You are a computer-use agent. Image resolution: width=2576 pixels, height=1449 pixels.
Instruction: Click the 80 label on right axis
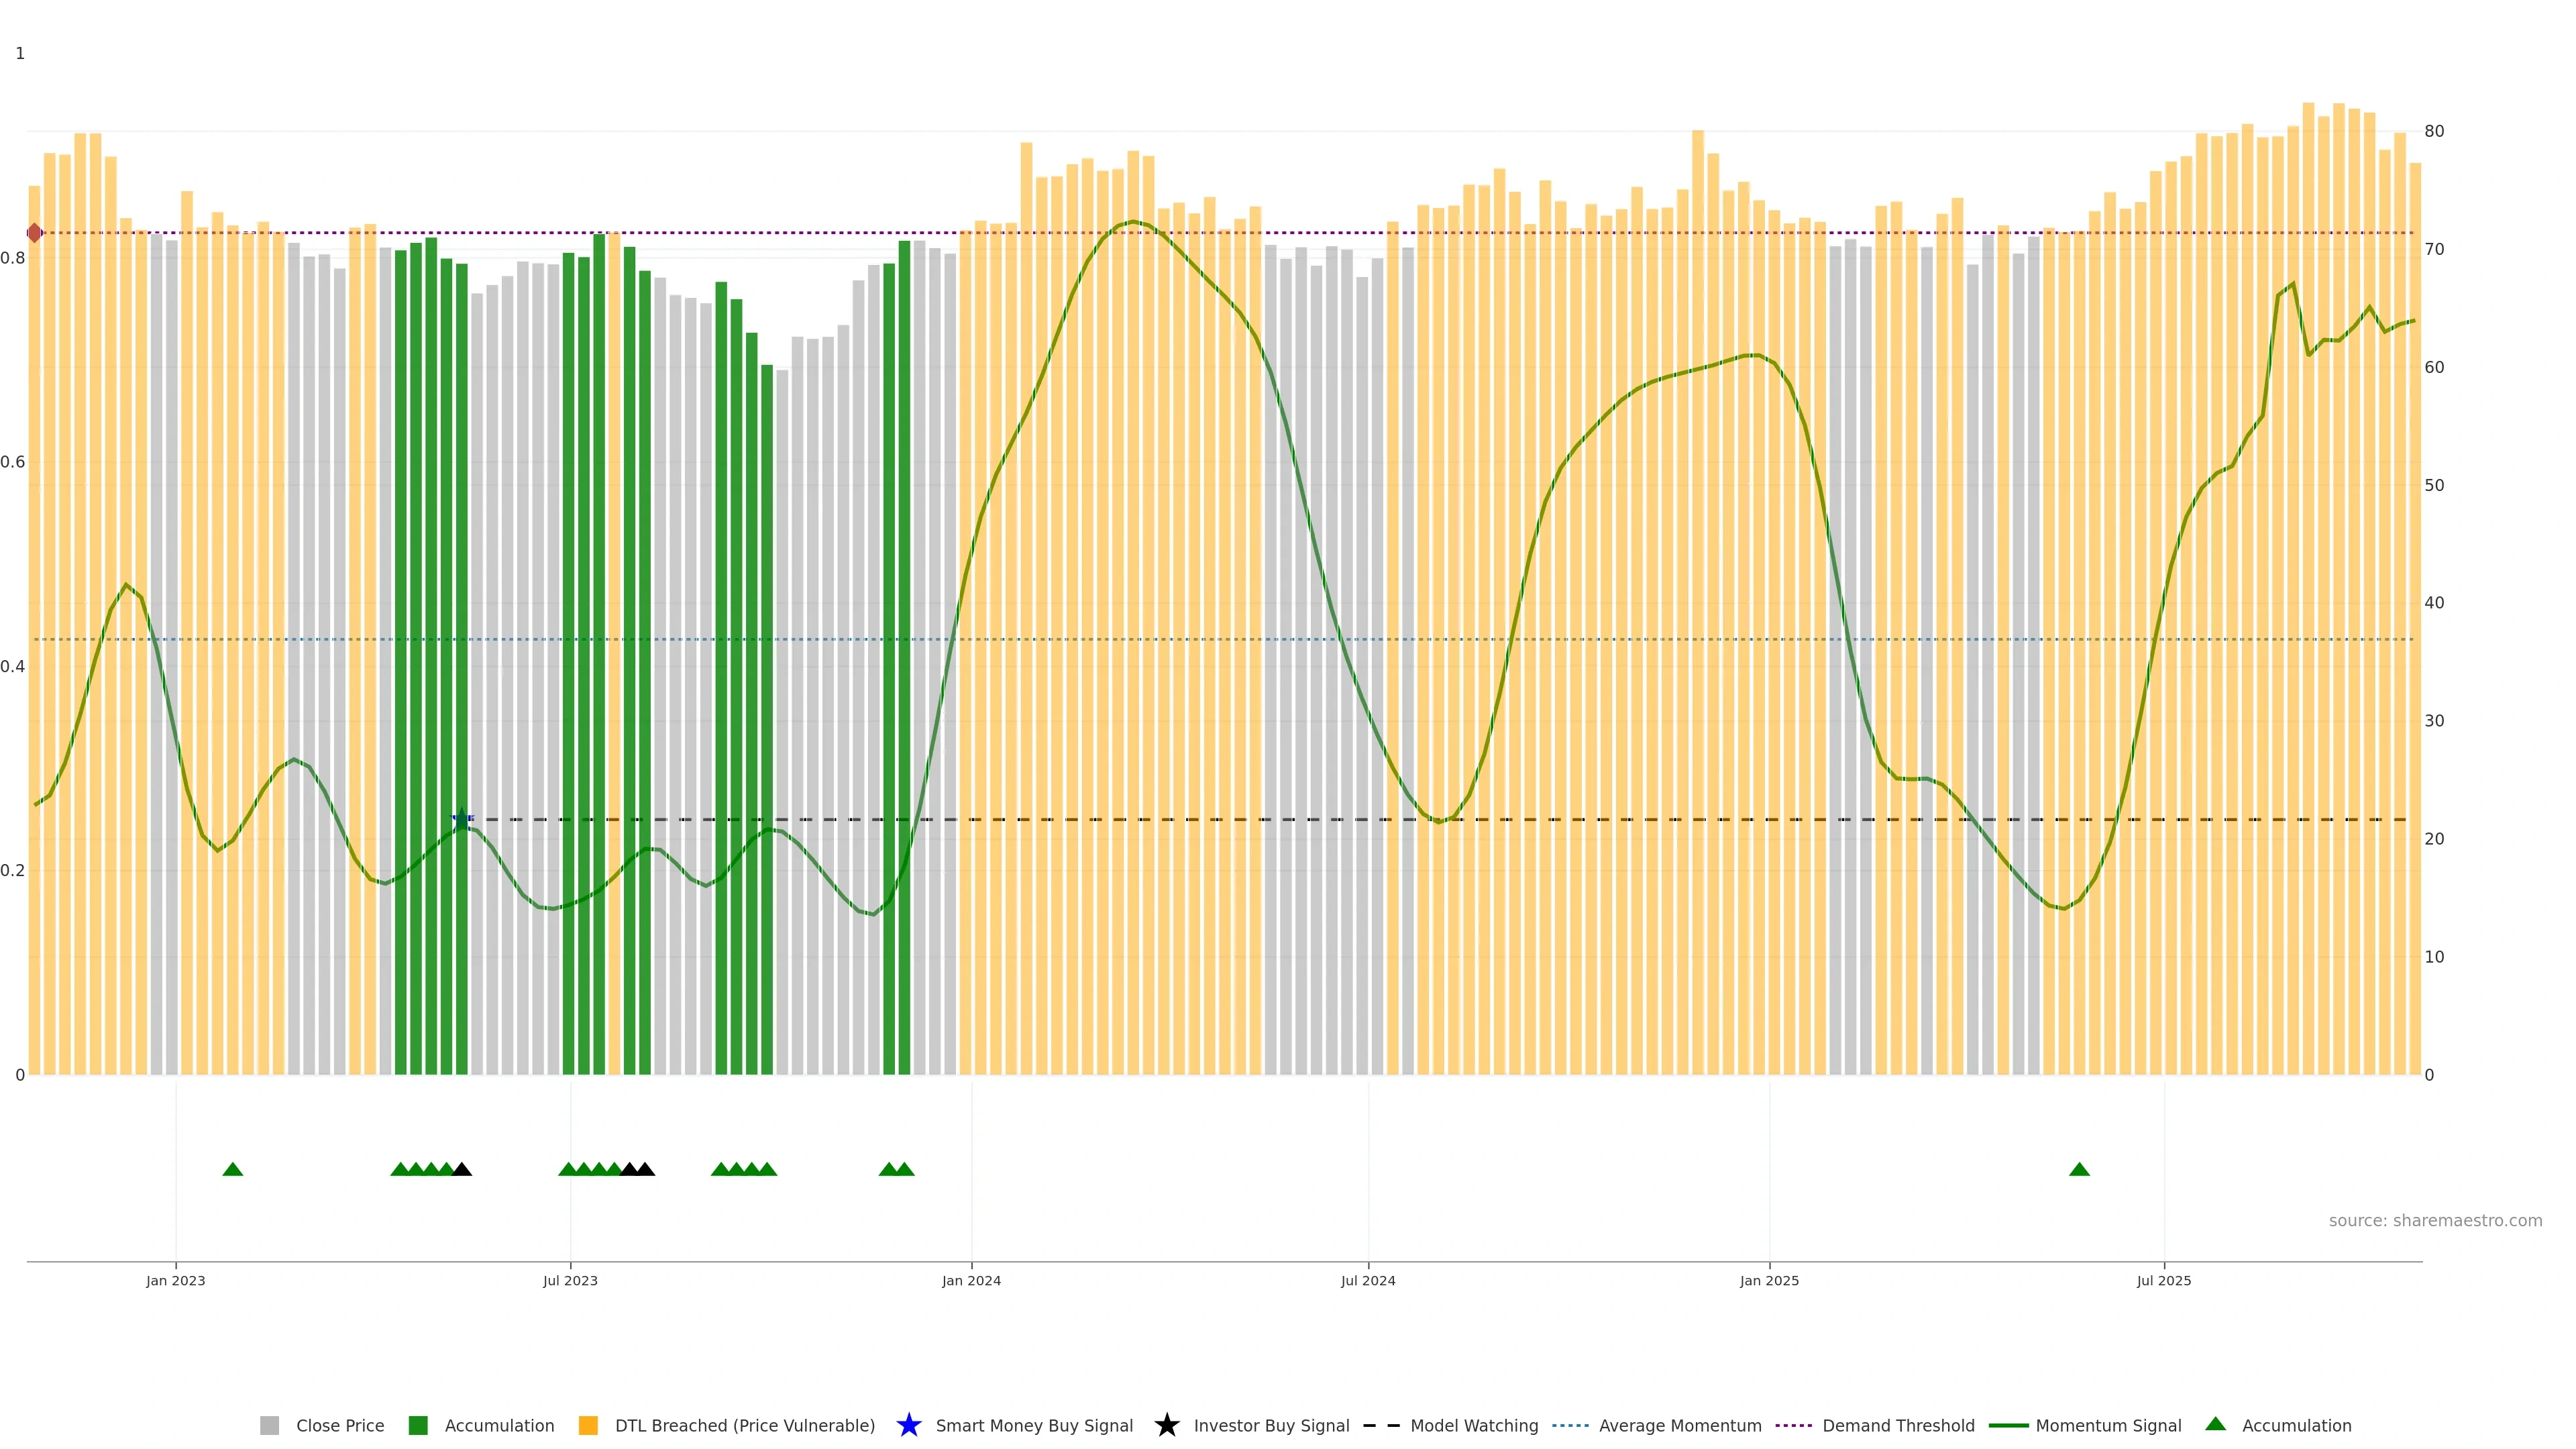click(2434, 131)
